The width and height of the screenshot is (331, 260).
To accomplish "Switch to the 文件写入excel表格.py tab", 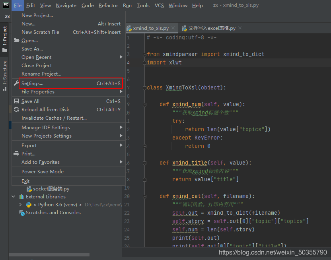I will [212, 28].
